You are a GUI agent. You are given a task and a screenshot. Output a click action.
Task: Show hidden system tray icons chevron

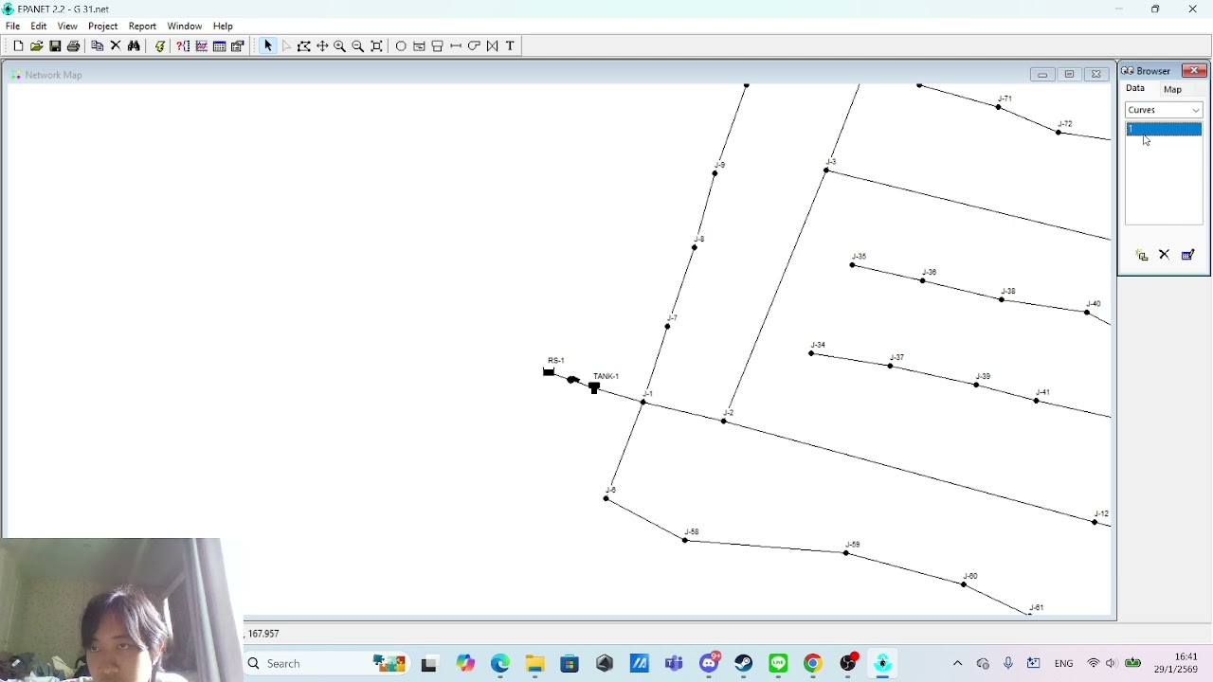[x=957, y=663]
